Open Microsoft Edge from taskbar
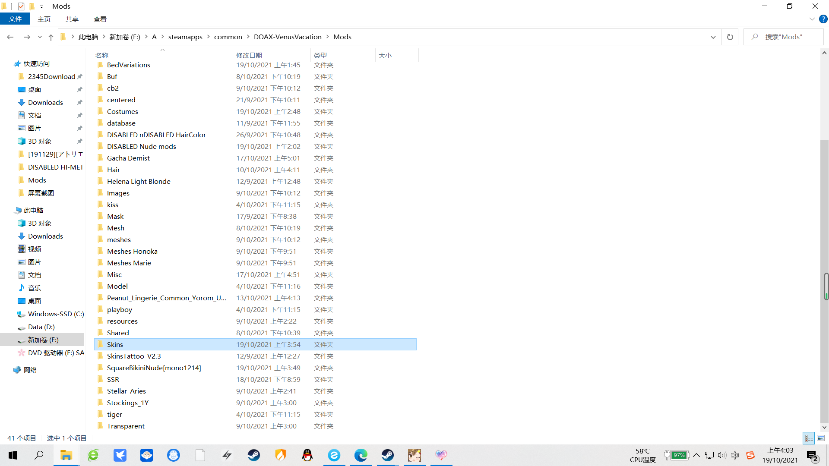 pos(361,455)
